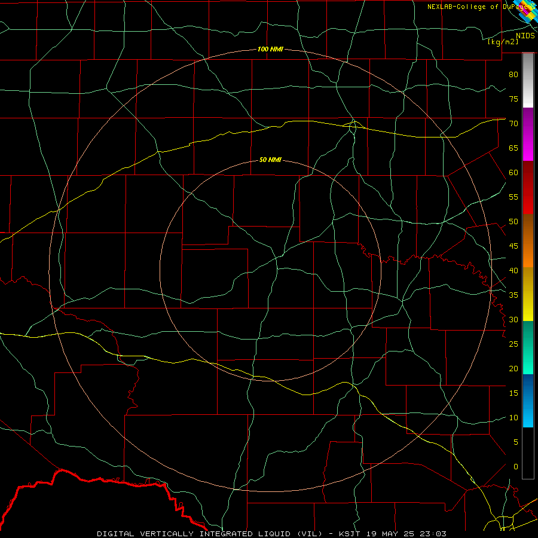The height and width of the screenshot is (538, 538).
Task: Click the white-gray segment of the color scale
Action: tap(528, 80)
